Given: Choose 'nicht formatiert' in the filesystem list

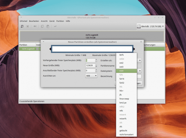Looking at the screenshot, I should click(x=127, y=134).
